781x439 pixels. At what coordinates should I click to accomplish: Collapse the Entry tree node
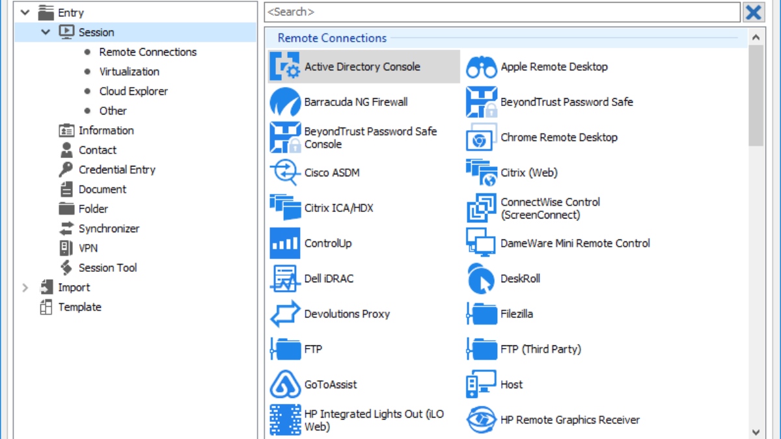tap(25, 12)
